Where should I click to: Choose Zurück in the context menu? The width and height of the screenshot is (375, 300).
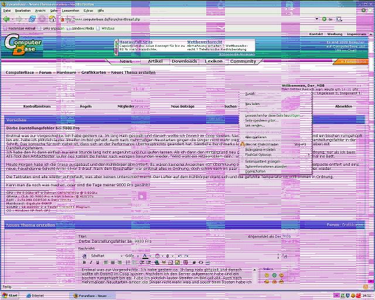(276, 94)
